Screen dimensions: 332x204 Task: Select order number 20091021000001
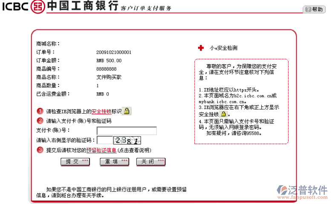coord(114,52)
